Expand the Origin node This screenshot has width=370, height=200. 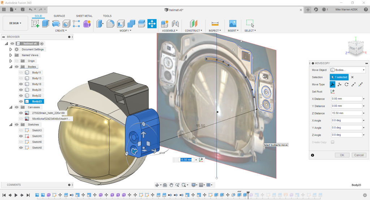(x=10, y=61)
